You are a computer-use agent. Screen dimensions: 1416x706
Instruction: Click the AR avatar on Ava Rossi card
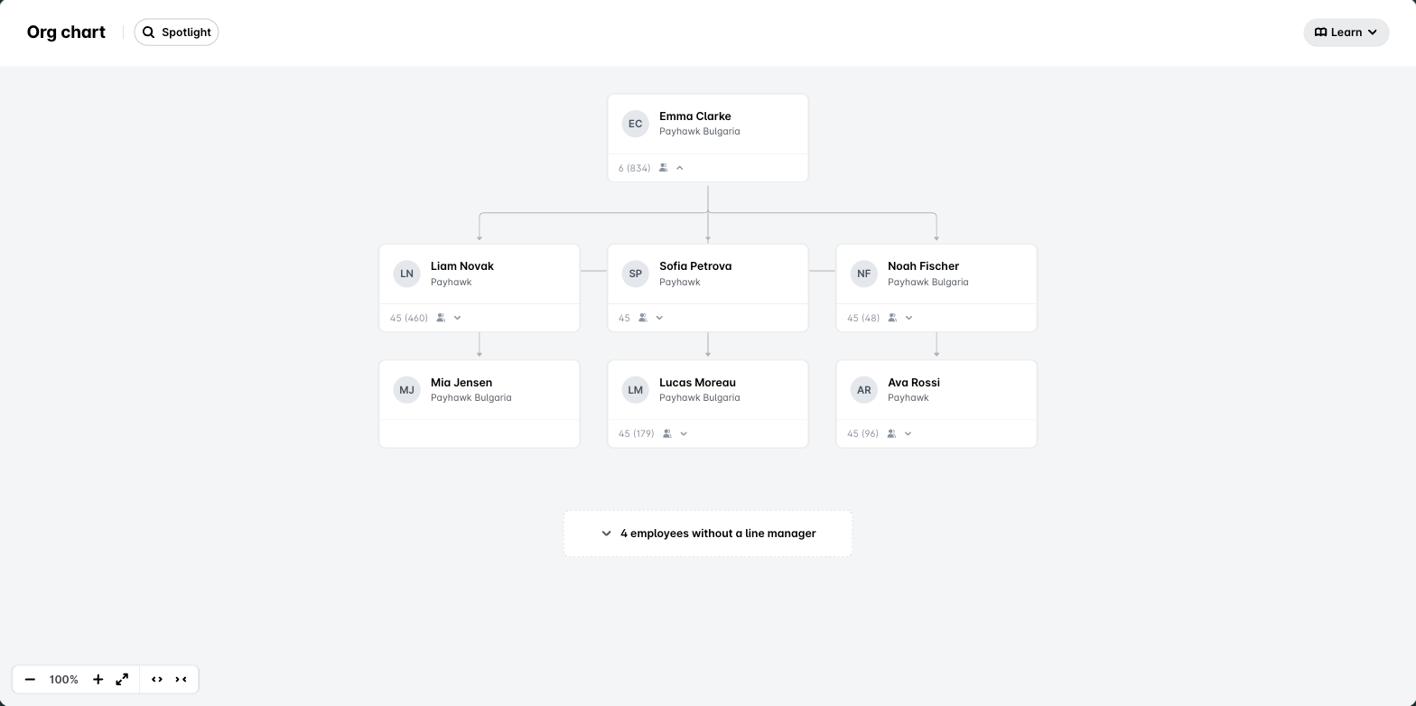(864, 390)
